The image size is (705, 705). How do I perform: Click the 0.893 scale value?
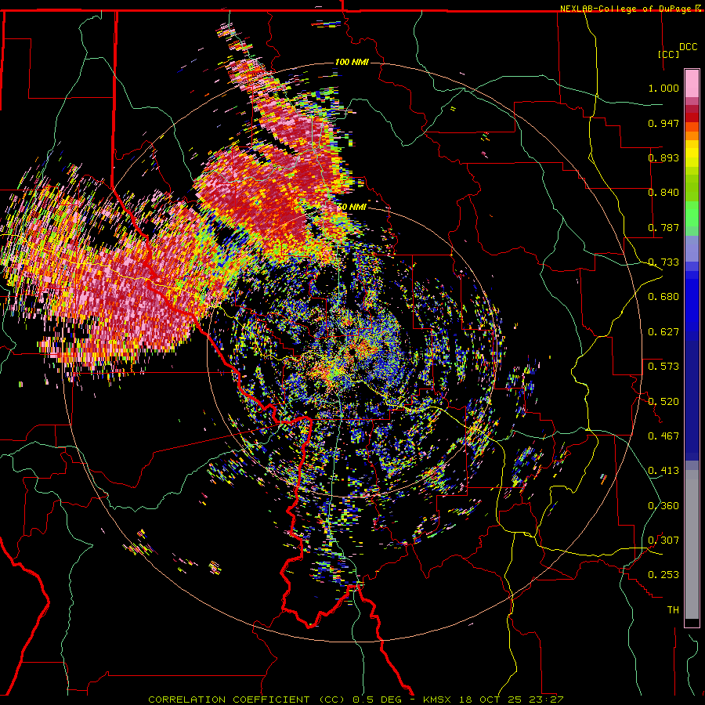pyautogui.click(x=663, y=157)
